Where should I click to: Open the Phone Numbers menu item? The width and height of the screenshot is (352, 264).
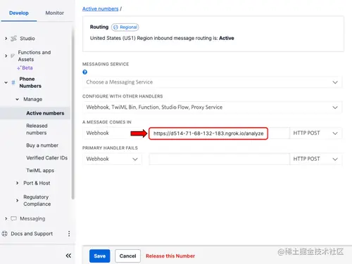(x=30, y=82)
